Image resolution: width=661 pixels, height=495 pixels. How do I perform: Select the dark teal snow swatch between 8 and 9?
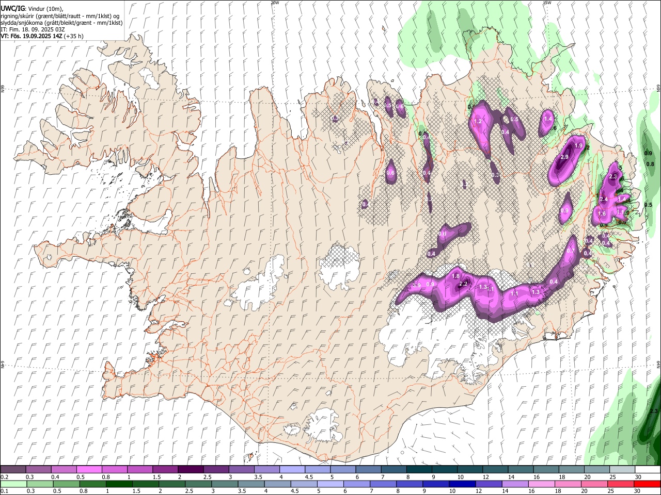click(419, 470)
